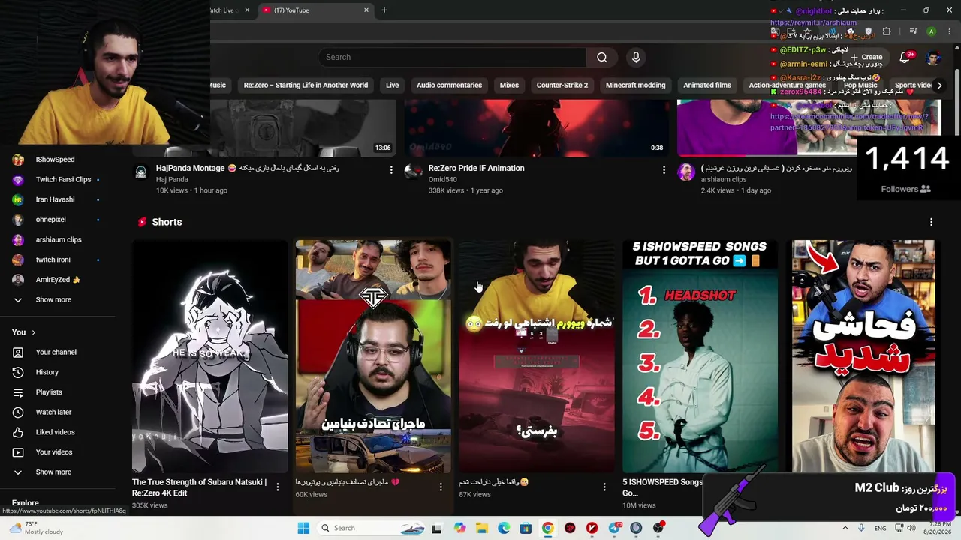
Task: Open the YouTube notifications bell
Action: 905,57
